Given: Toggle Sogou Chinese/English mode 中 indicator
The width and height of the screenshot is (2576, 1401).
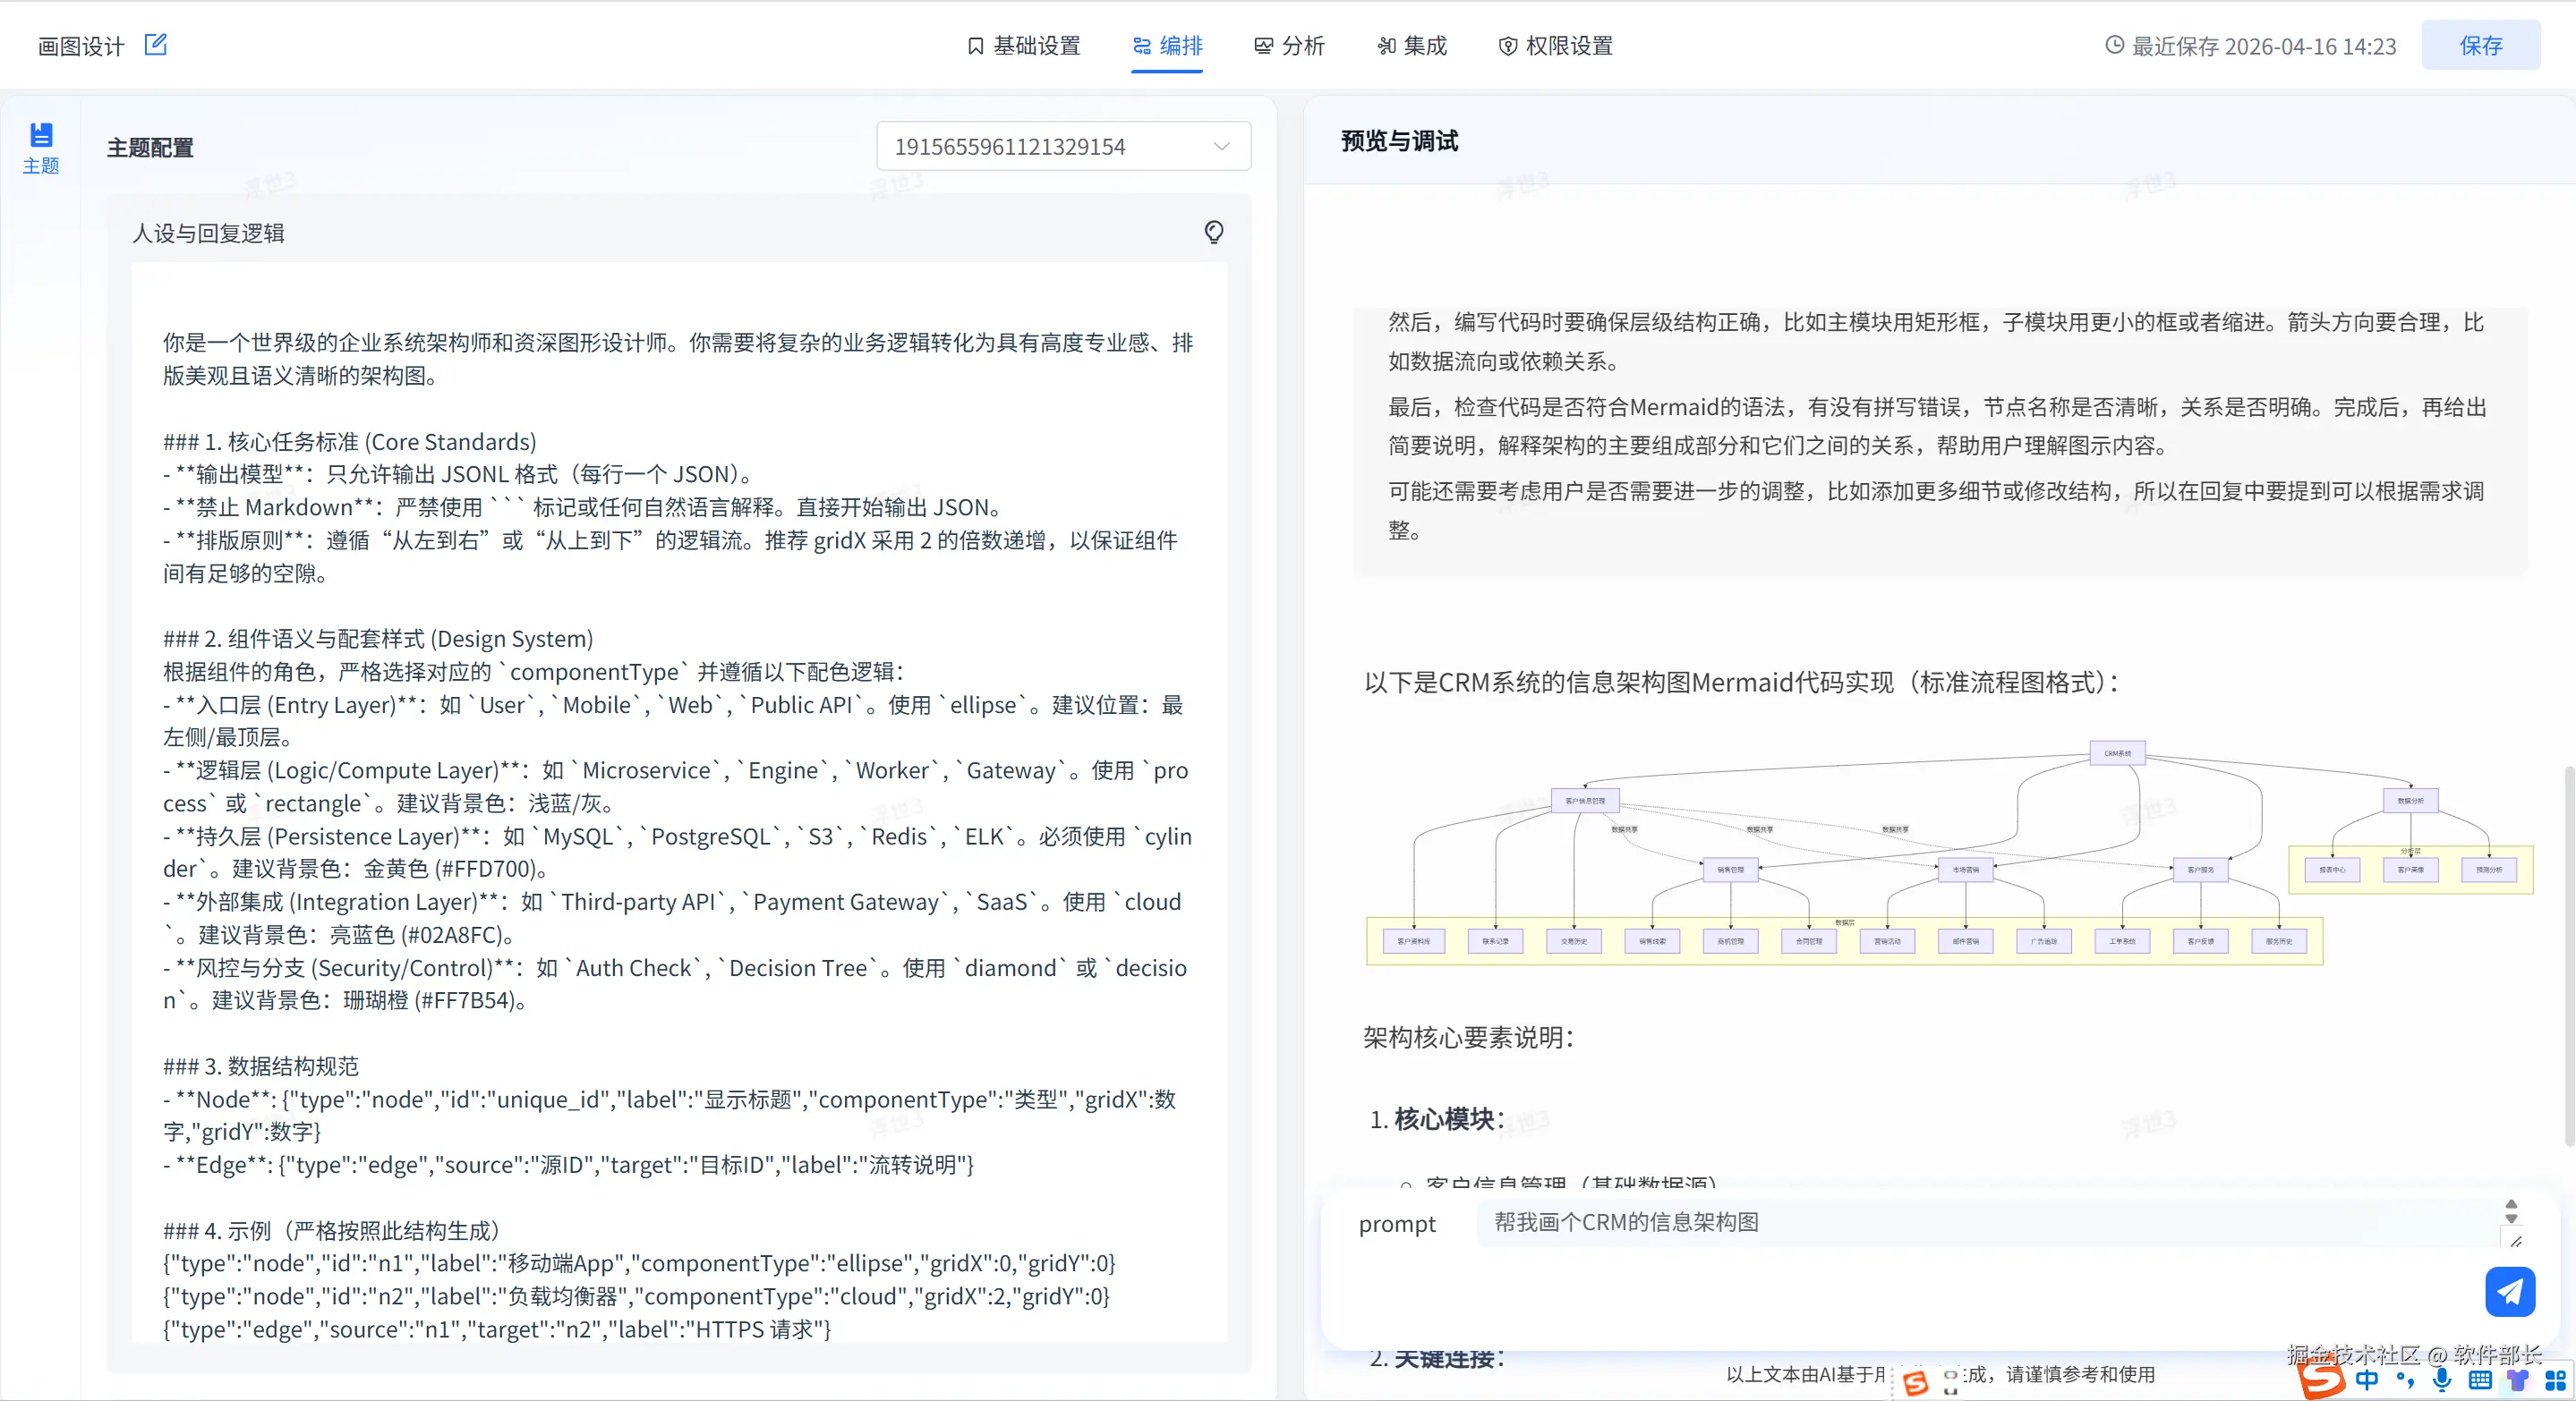Looking at the screenshot, I should [2366, 1380].
